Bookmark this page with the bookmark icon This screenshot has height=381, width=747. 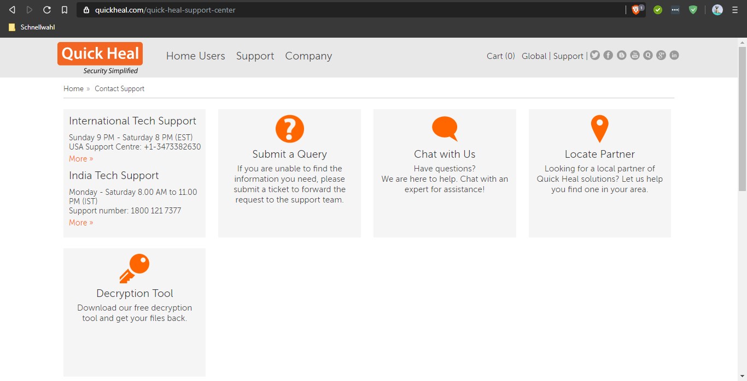click(65, 10)
